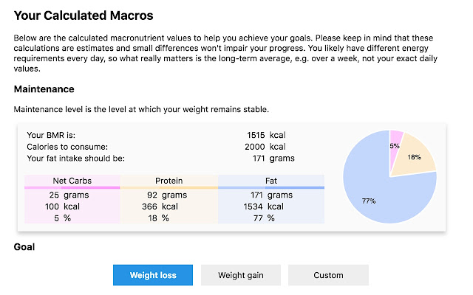Screen dimensions: 473x295
Task: Click the 1534 kcal fat value
Action: [x=265, y=206]
